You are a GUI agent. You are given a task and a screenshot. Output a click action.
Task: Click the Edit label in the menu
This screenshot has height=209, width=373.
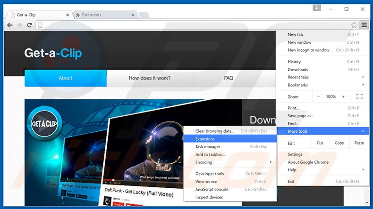tap(291, 143)
